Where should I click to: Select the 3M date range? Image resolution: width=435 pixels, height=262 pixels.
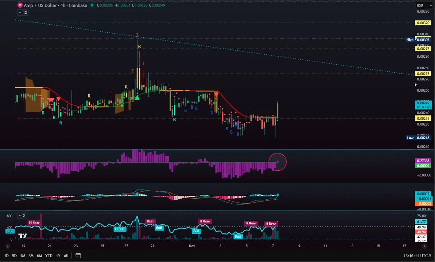[31, 255]
